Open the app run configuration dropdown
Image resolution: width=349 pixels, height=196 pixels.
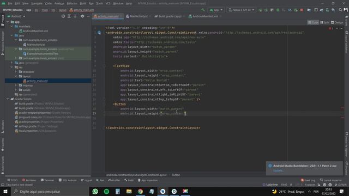(216, 10)
